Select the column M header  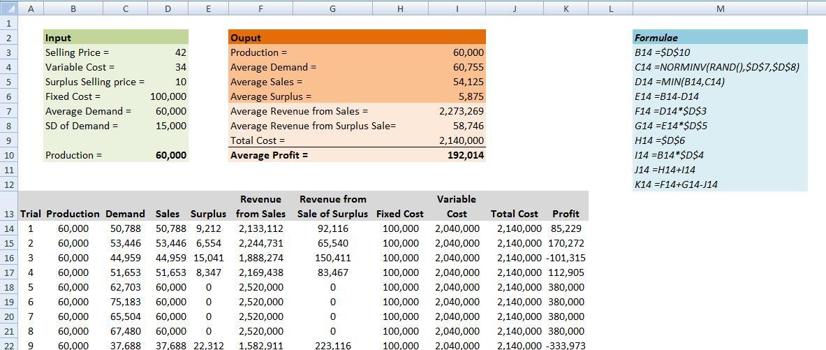[720, 8]
